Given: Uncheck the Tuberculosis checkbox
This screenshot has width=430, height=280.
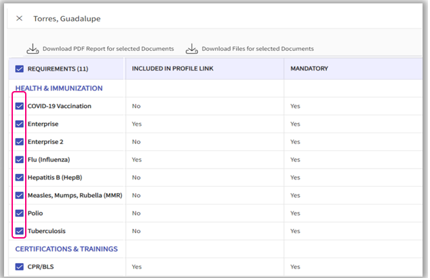Looking at the screenshot, I should 19,231.
